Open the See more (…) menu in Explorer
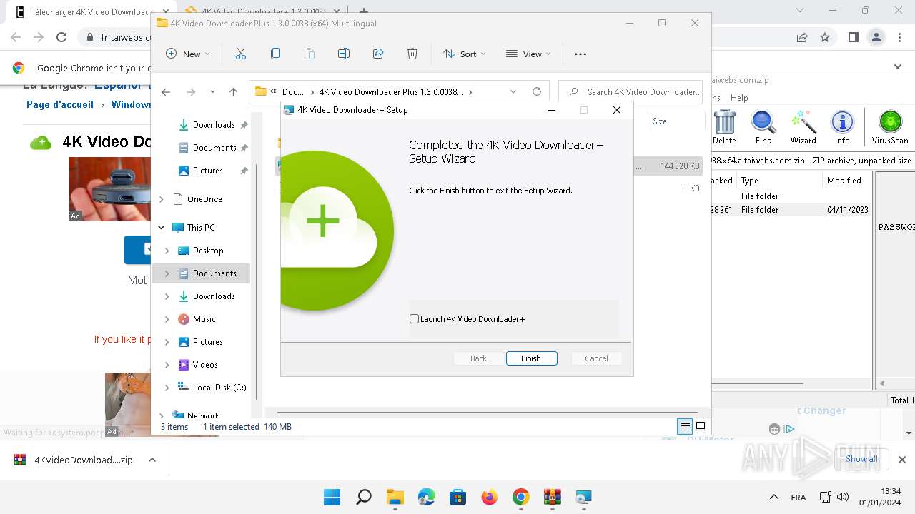Viewport: 915px width, 514px height. coord(580,54)
